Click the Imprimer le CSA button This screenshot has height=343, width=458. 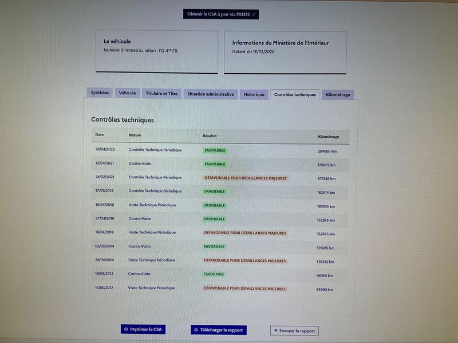pos(143,329)
